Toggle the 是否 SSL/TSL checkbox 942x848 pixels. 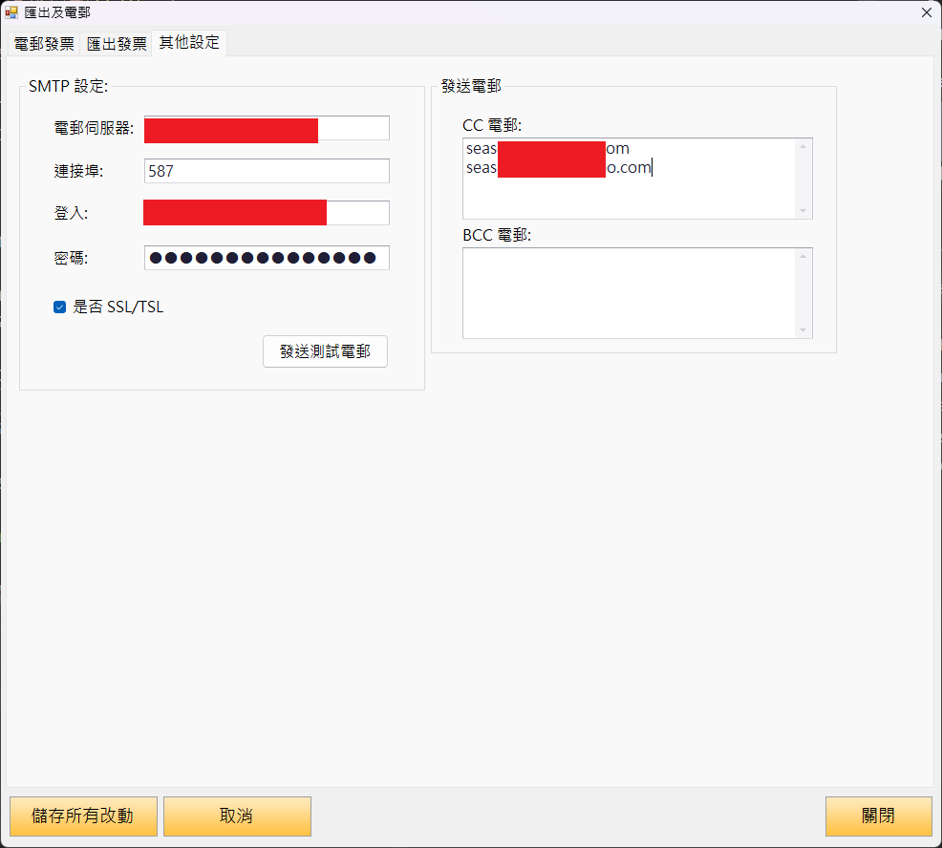60,307
